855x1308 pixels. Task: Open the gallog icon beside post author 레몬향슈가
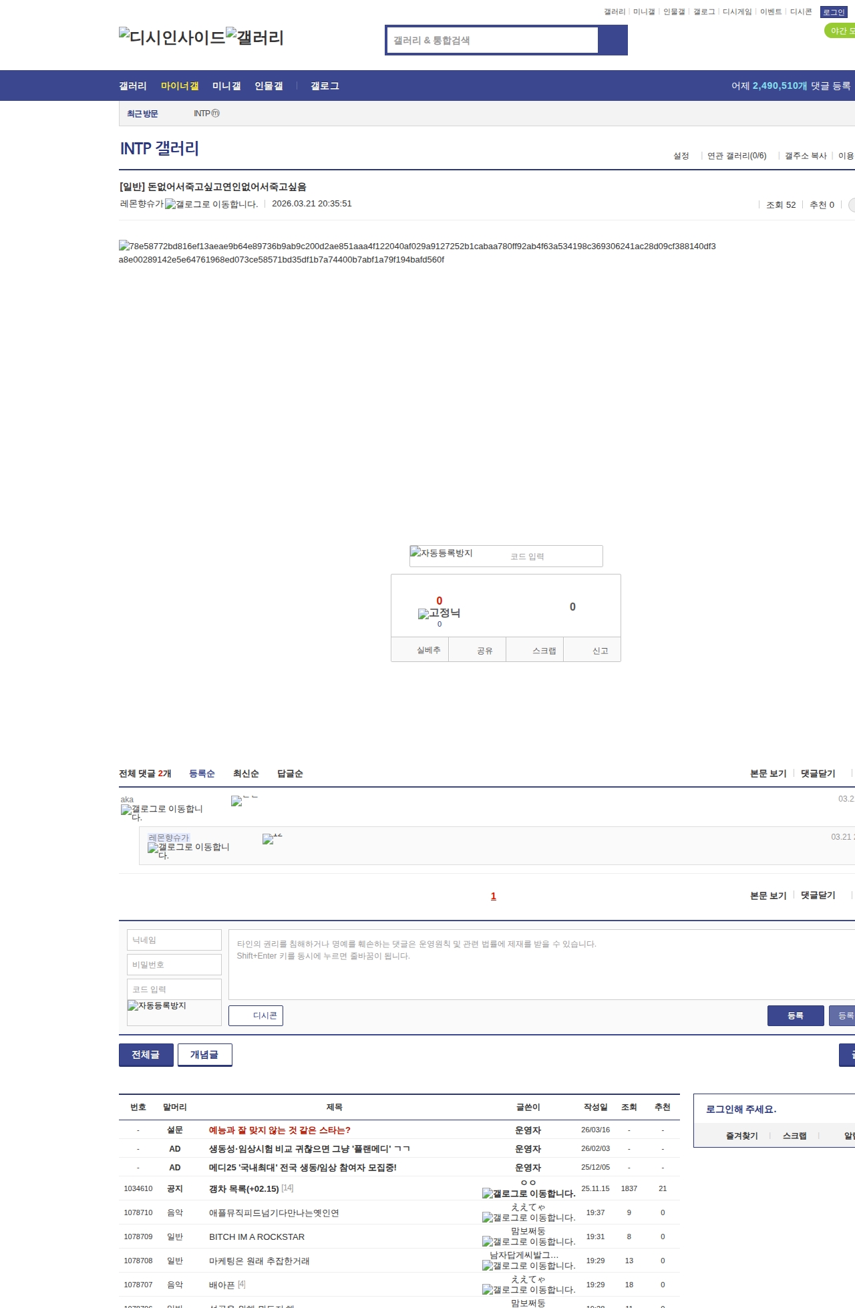[x=212, y=204]
